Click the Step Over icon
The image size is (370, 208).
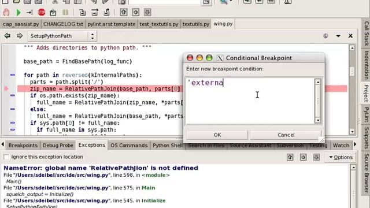pos(95,12)
